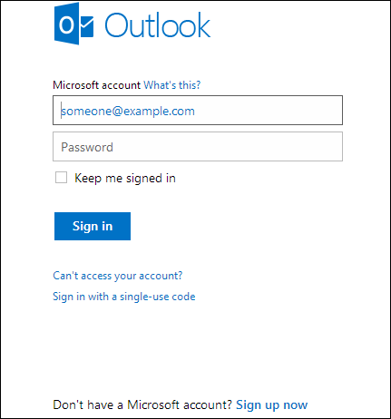
Task: Enable the Keep me signed in checkbox
Action: [61, 178]
